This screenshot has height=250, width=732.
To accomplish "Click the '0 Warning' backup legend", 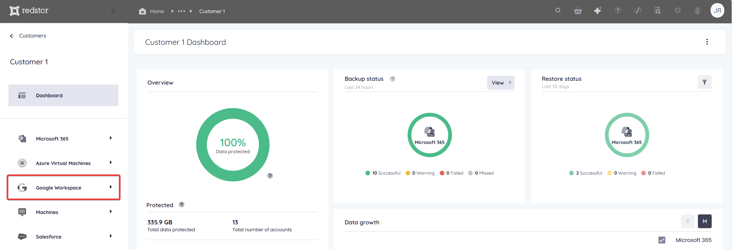I will pyautogui.click(x=420, y=173).
